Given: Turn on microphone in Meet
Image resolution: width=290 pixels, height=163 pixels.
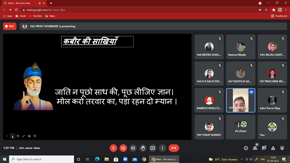Looking at the screenshot, I should tap(113, 148).
